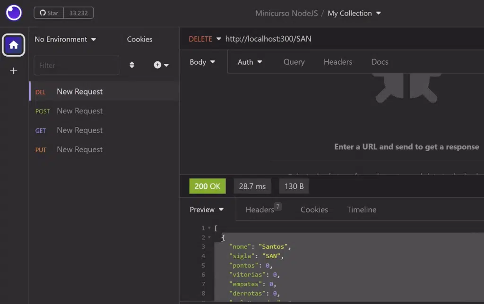Viewport: 484px width, 304px height.
Task: Collapse the JSON object on line 2
Action: [209, 237]
